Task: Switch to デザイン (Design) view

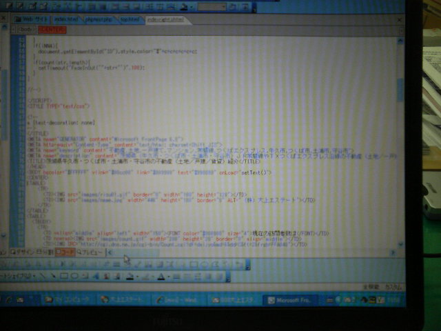Action: coord(22,252)
